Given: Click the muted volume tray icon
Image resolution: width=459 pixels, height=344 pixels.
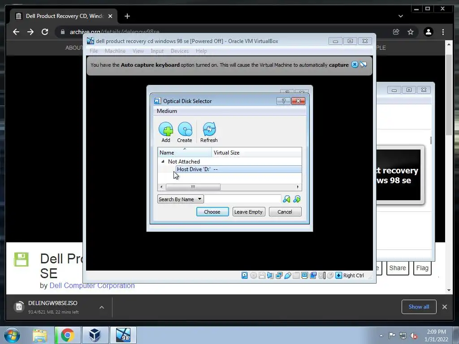Looking at the screenshot, I should [414, 336].
